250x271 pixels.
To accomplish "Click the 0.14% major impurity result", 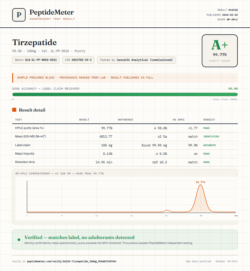I will [108, 154].
